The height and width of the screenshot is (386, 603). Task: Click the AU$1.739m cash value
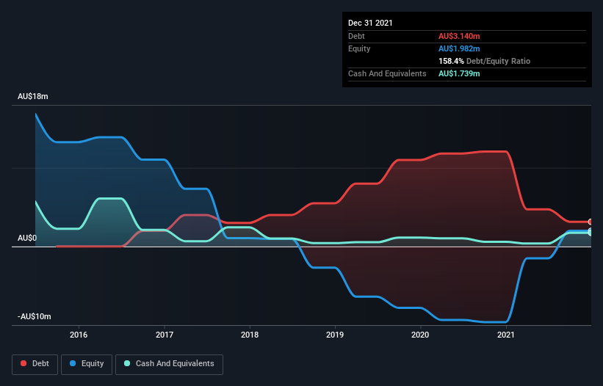tap(459, 73)
